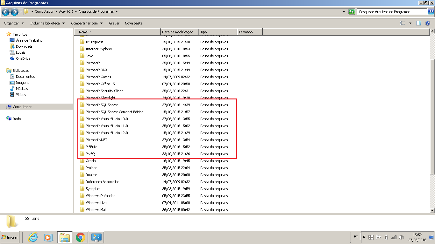
Task: Open Google Chrome from the taskbar
Action: pyautogui.click(x=80, y=237)
